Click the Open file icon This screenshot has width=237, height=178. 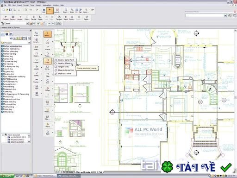tap(7, 10)
